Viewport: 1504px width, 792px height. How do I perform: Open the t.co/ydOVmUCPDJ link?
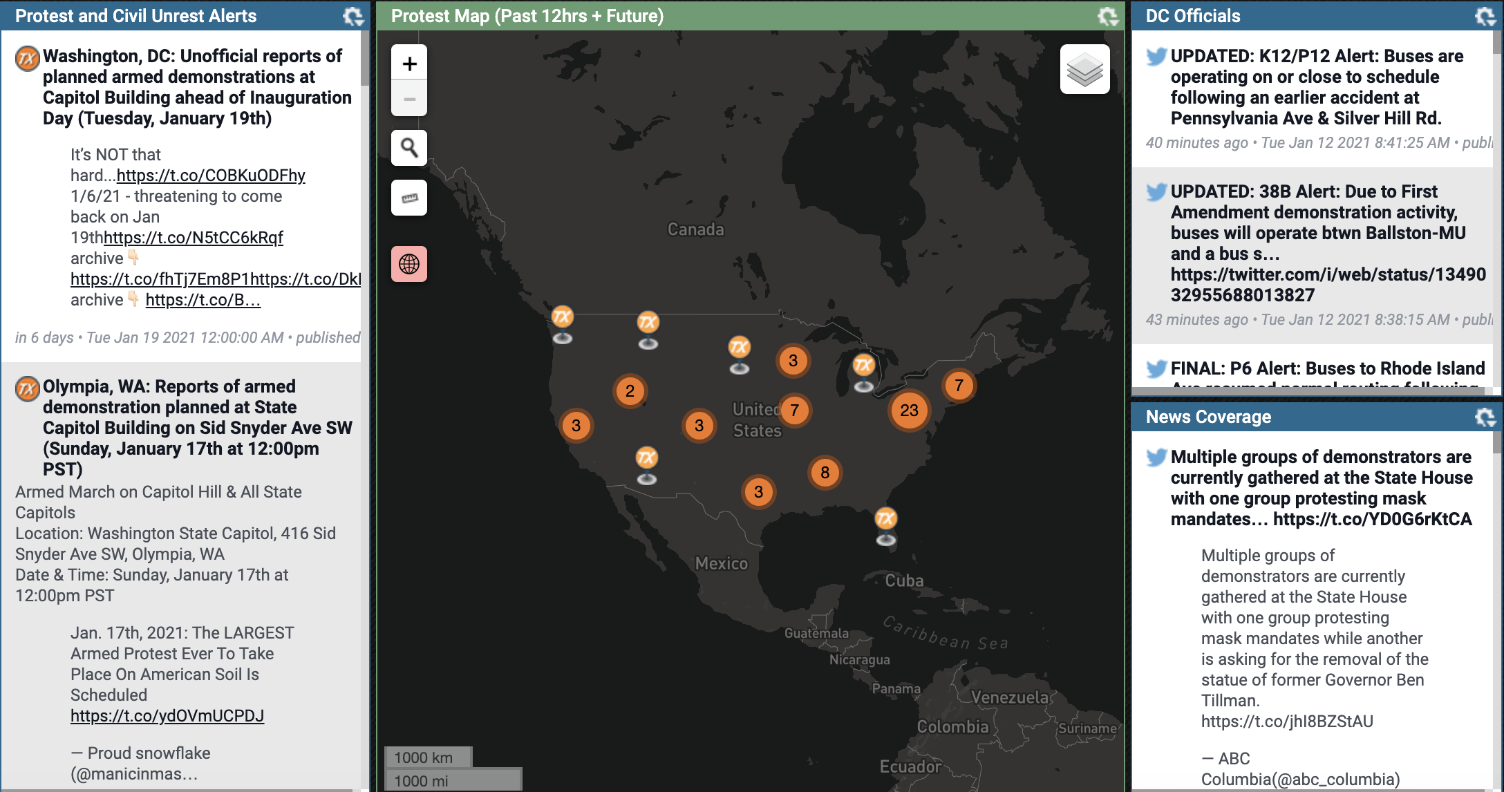167,716
